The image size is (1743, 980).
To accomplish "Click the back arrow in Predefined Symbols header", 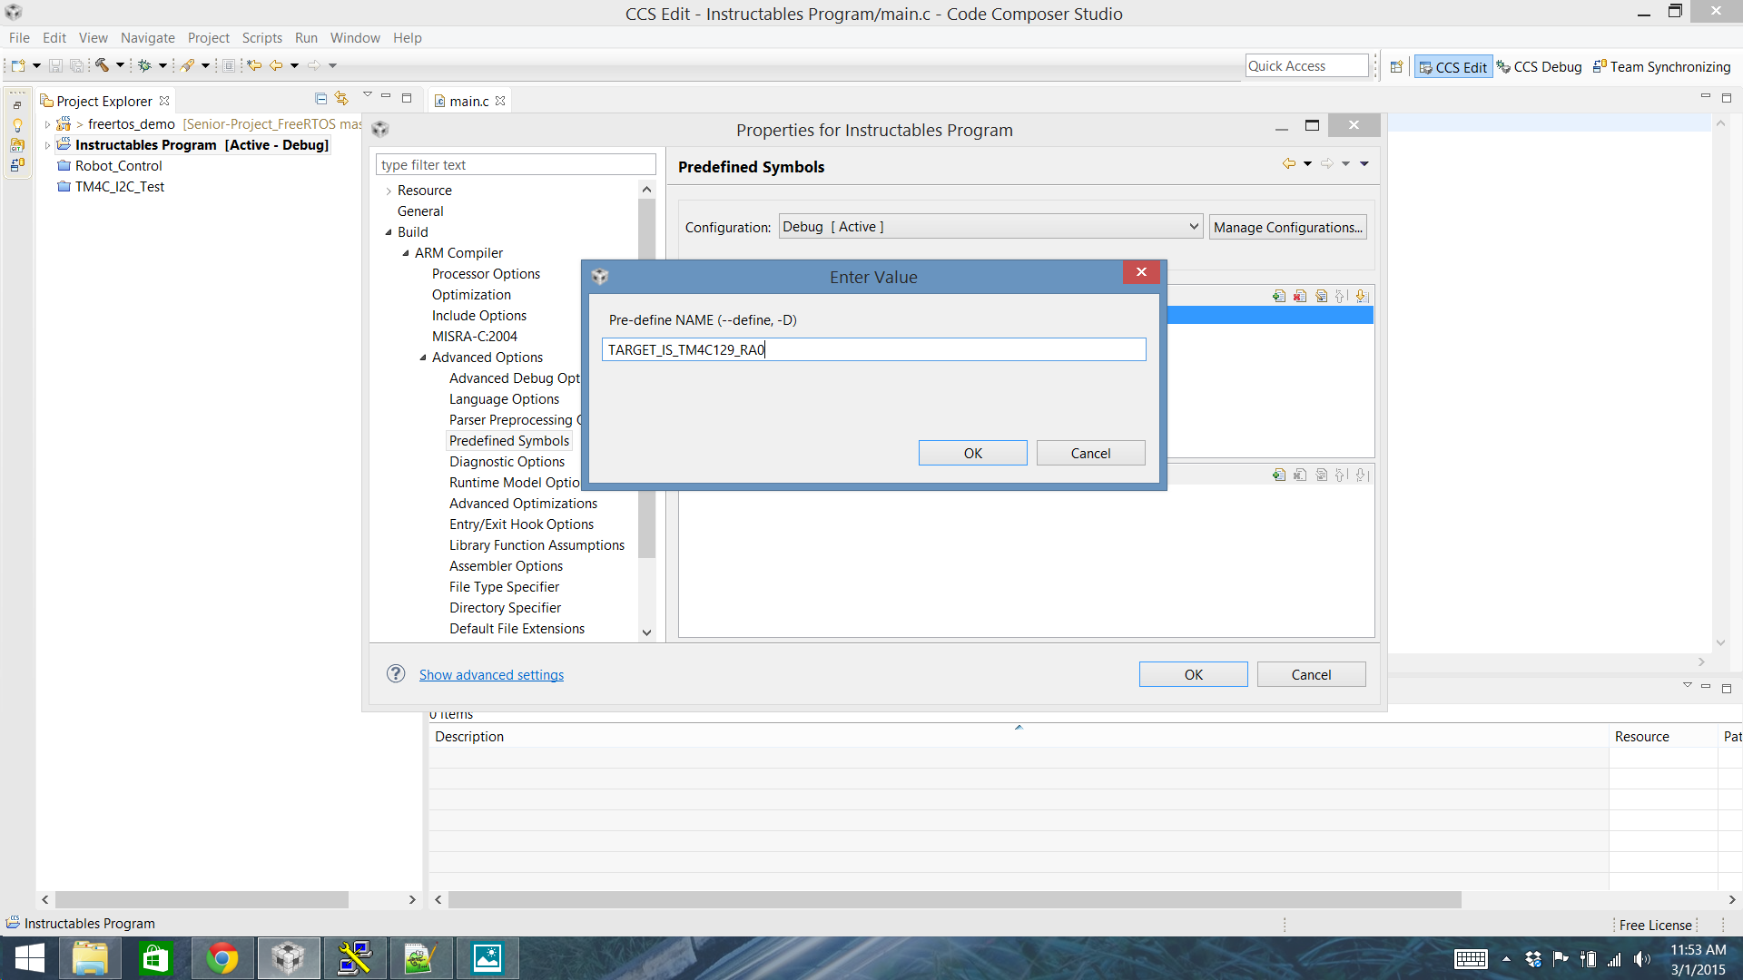I will 1288,163.
